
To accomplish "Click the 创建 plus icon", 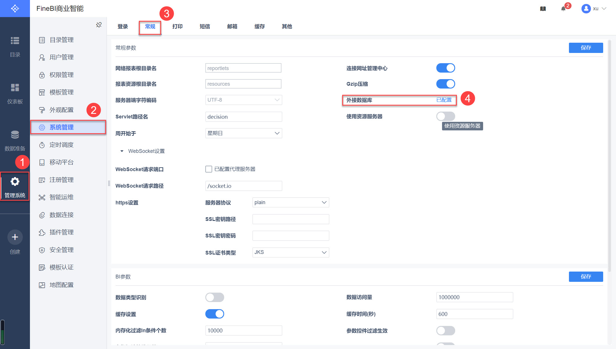I will point(15,237).
